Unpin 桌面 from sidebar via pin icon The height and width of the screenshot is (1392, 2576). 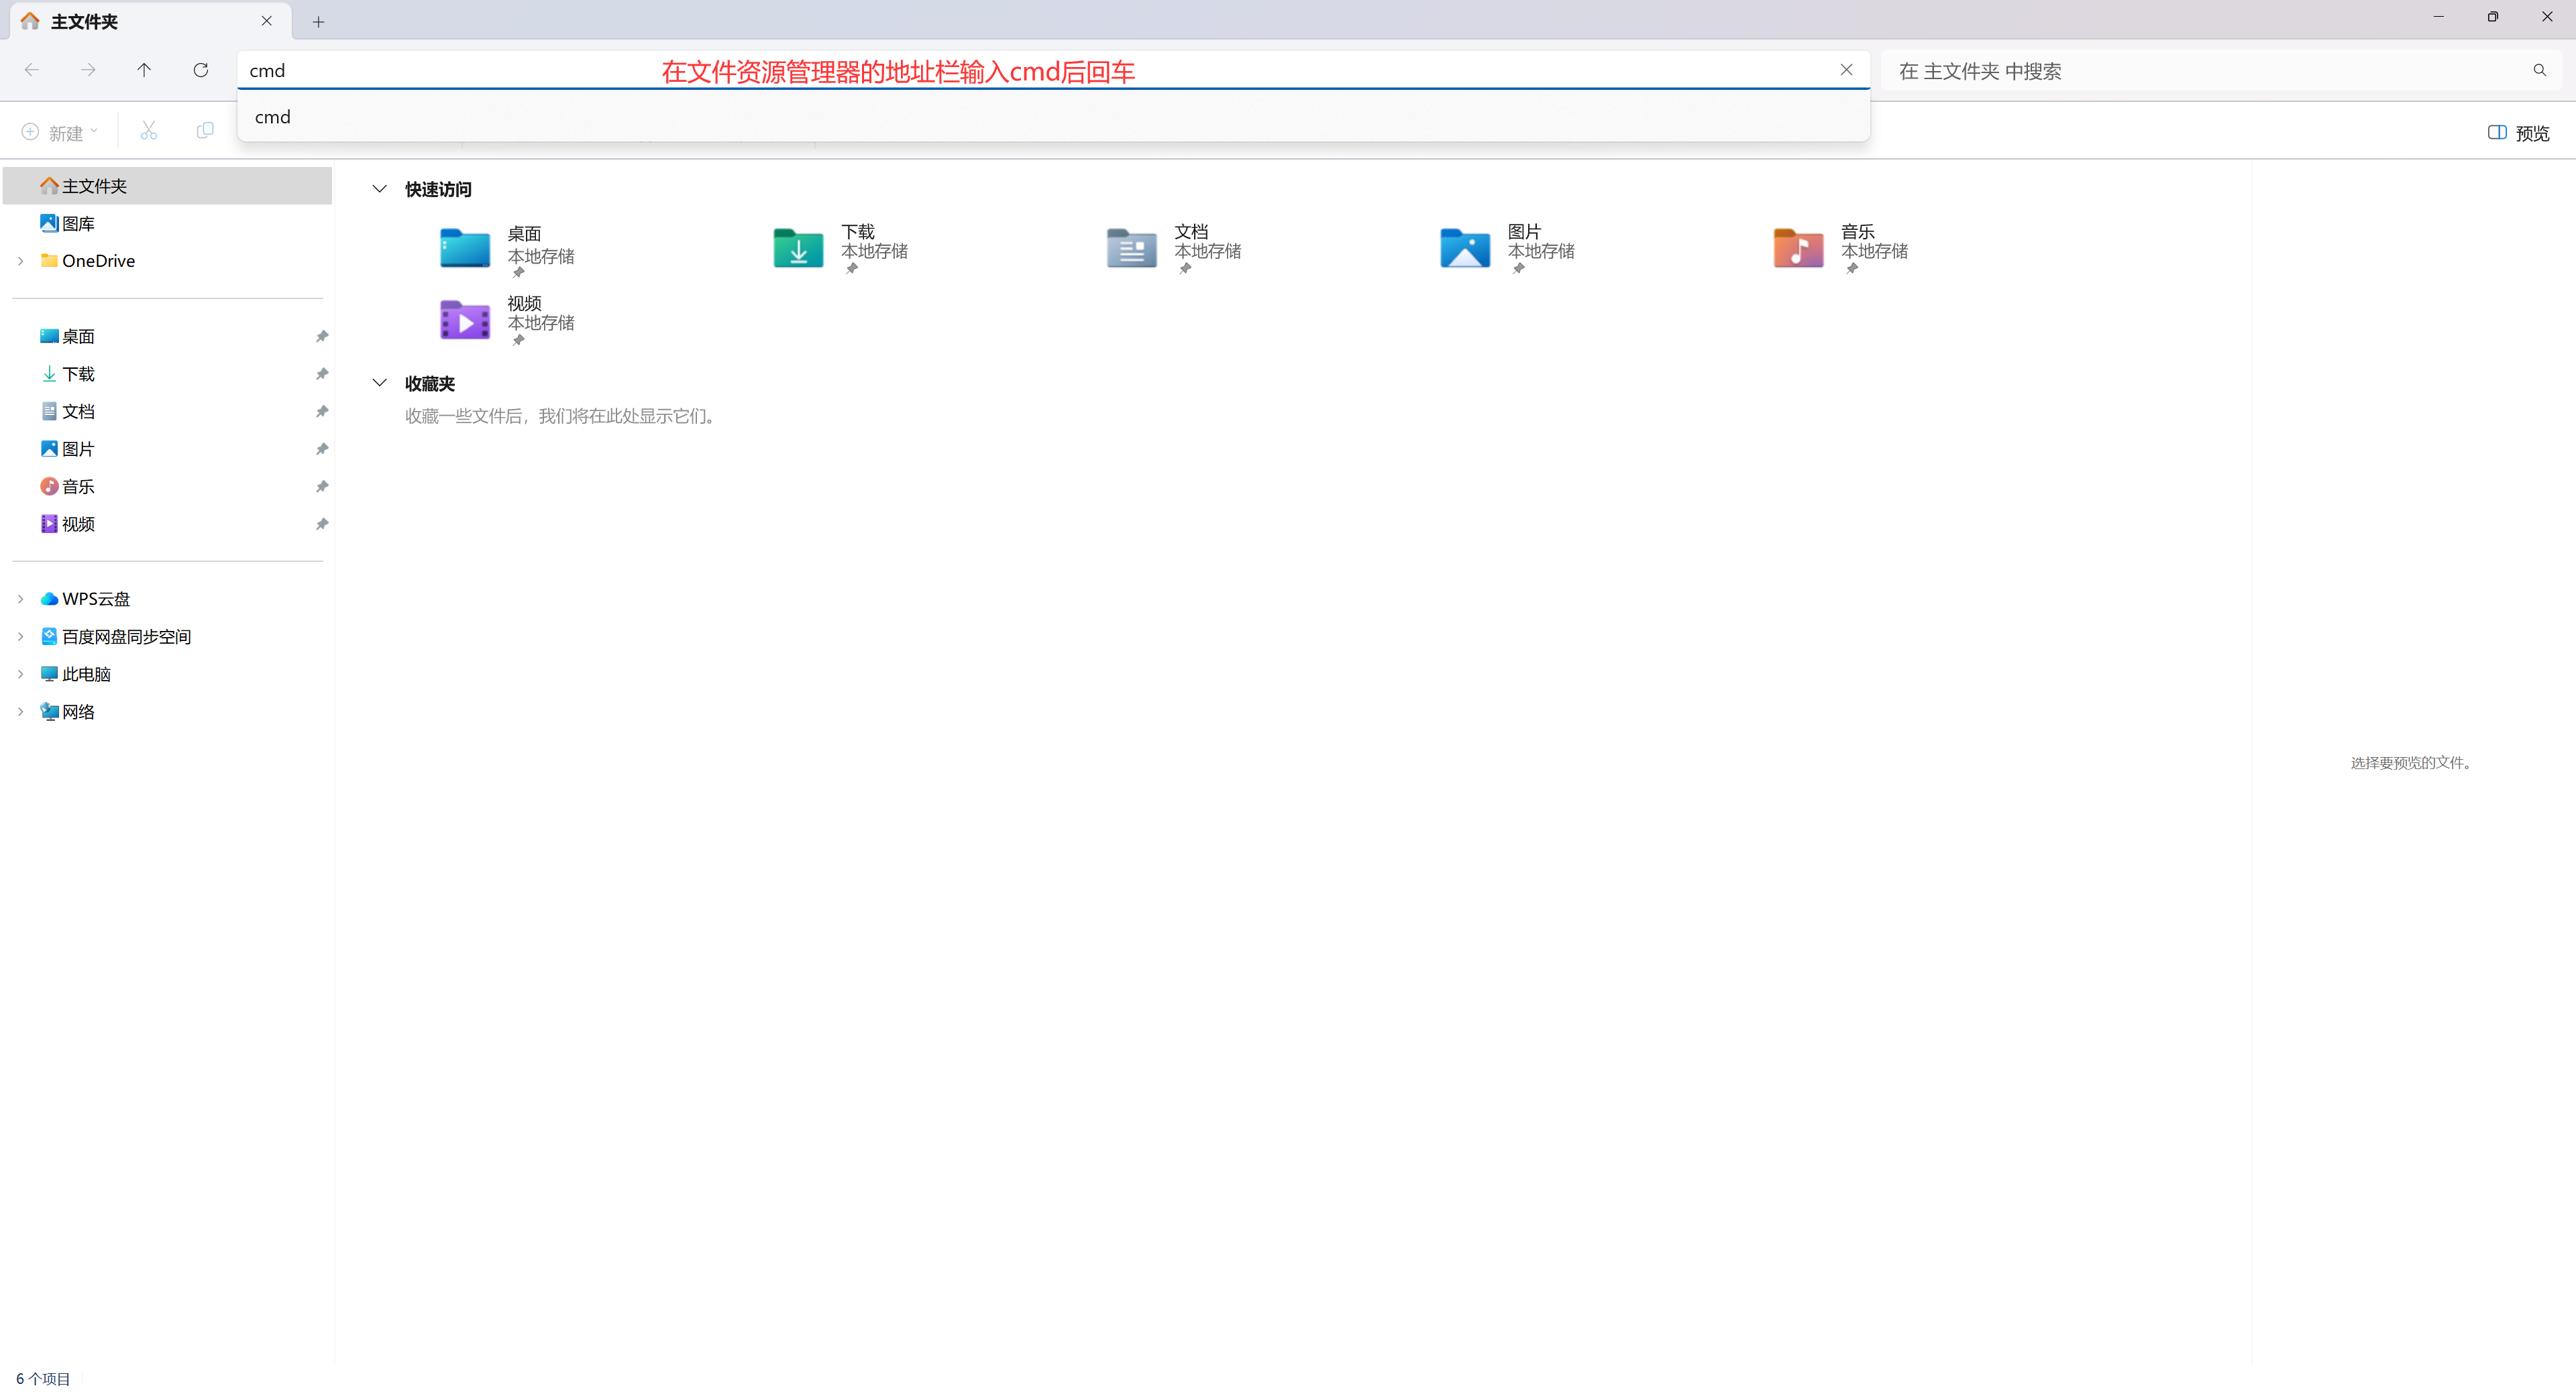pyautogui.click(x=322, y=337)
